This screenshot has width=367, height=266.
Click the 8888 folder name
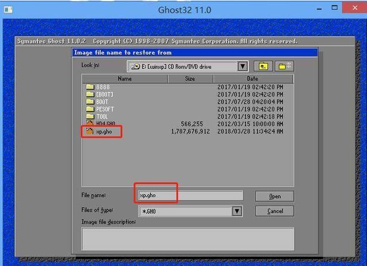point(103,87)
